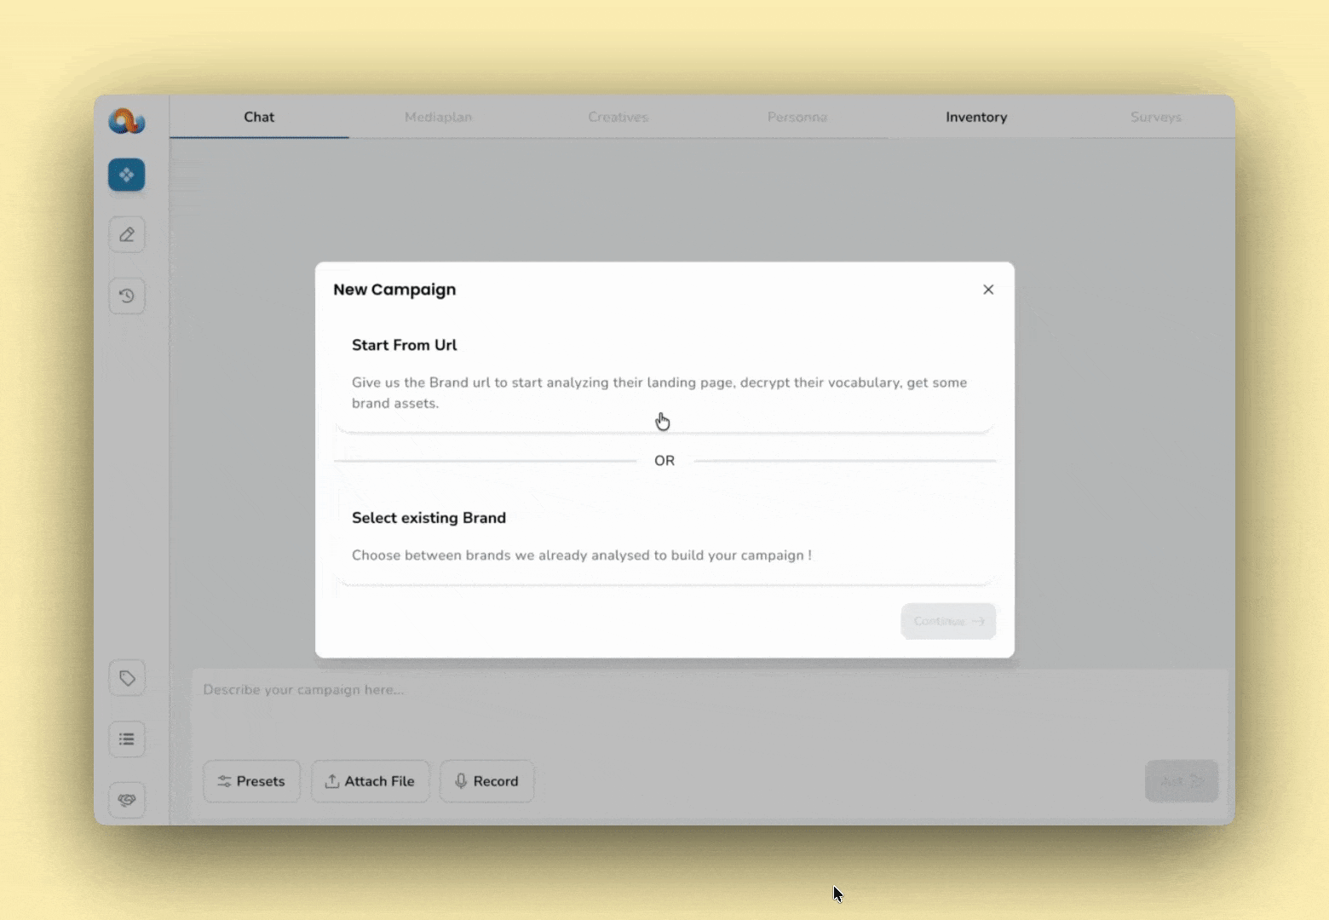
Task: Click the New Campaign dialog title
Action: tap(394, 290)
